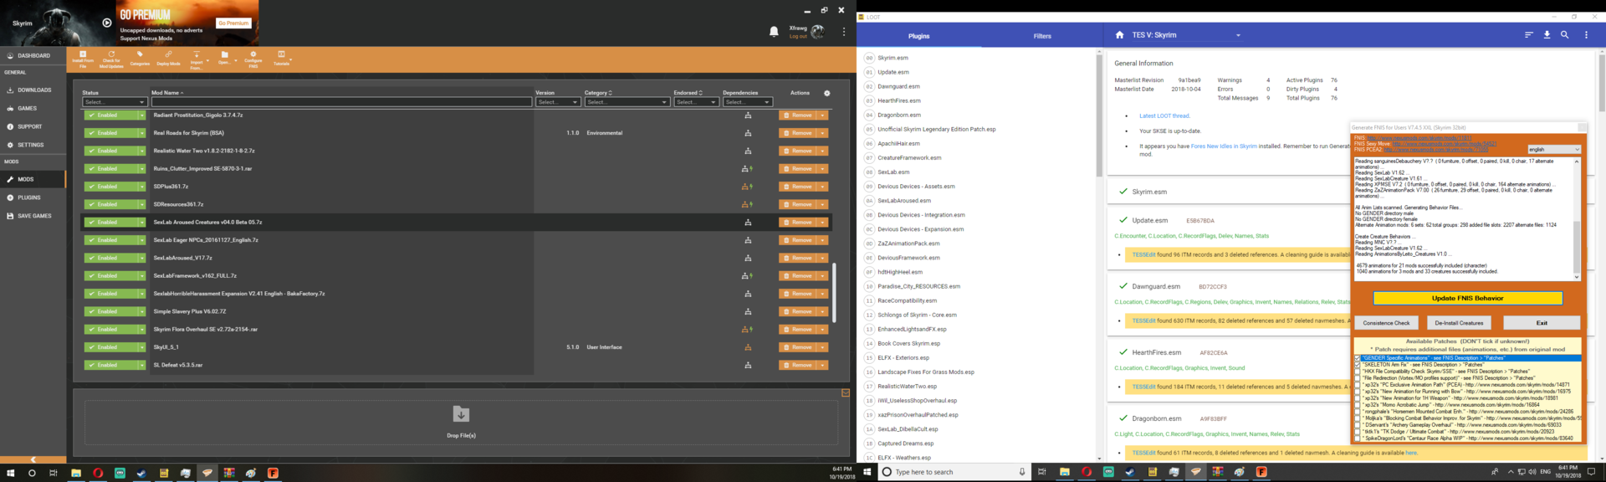Click the FNIS log output scrollbar

pos(1577,218)
